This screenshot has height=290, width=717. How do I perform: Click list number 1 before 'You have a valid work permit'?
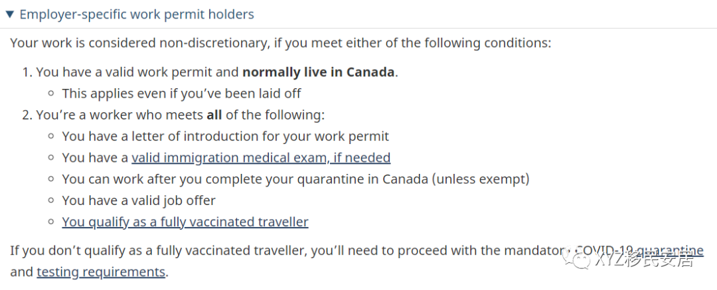coord(27,72)
